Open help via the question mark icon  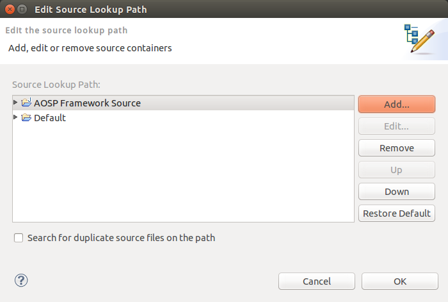21,280
